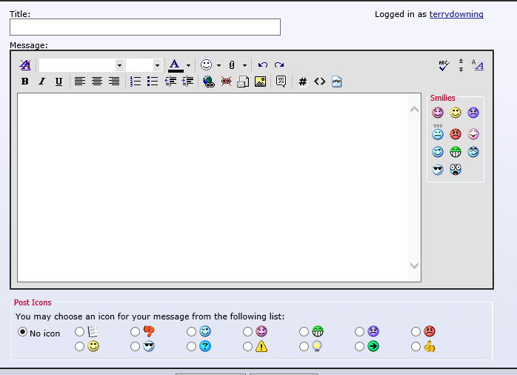Open smilies dropdown arrow in toolbar

[219, 65]
